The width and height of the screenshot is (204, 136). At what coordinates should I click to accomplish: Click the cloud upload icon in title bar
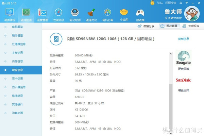[181, 3]
